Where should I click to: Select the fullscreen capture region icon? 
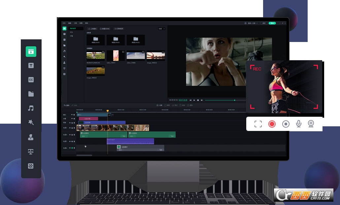pyautogui.click(x=258, y=124)
